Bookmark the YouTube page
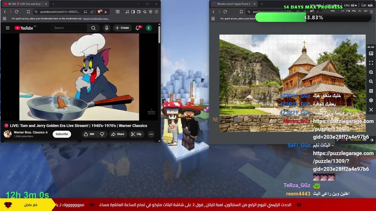Screen dimensions: 376x211 28,12
